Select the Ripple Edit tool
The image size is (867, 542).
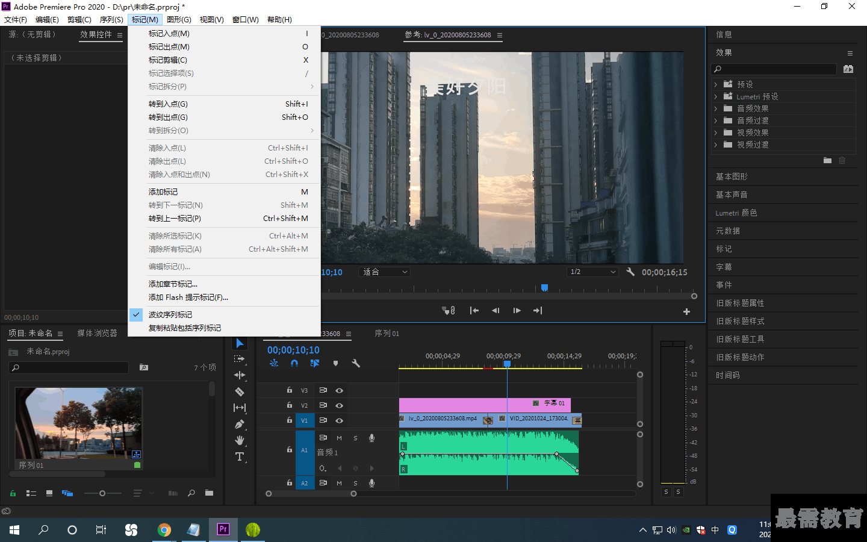240,375
